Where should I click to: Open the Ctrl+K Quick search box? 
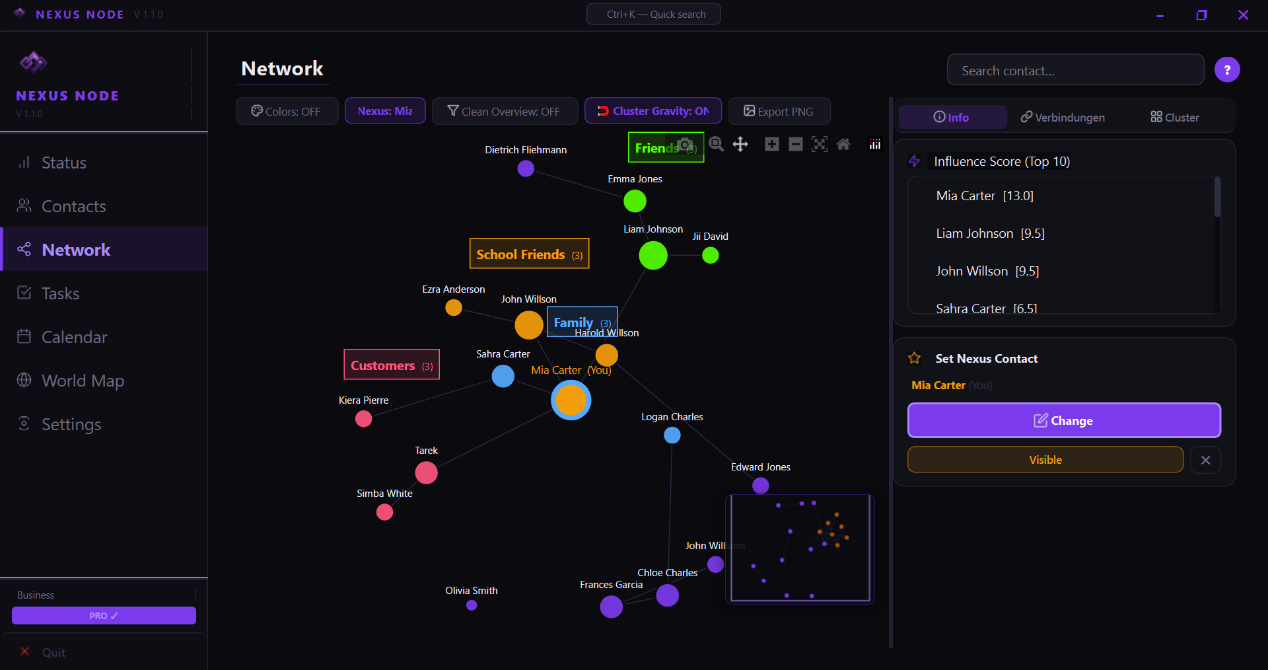pyautogui.click(x=654, y=14)
